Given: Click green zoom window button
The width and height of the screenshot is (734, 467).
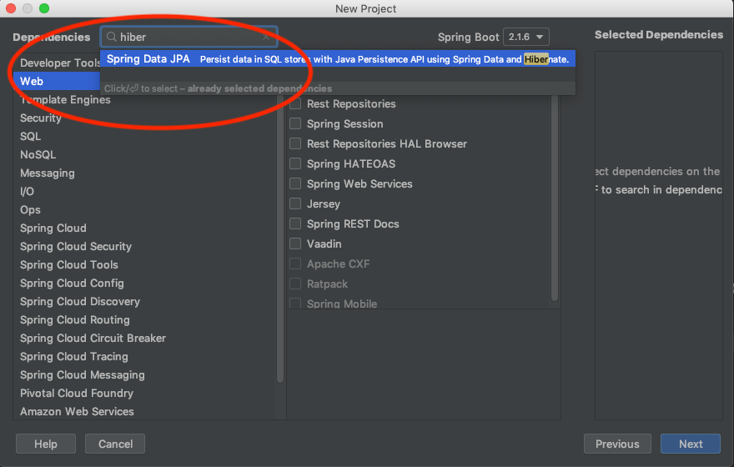Looking at the screenshot, I should pos(44,8).
